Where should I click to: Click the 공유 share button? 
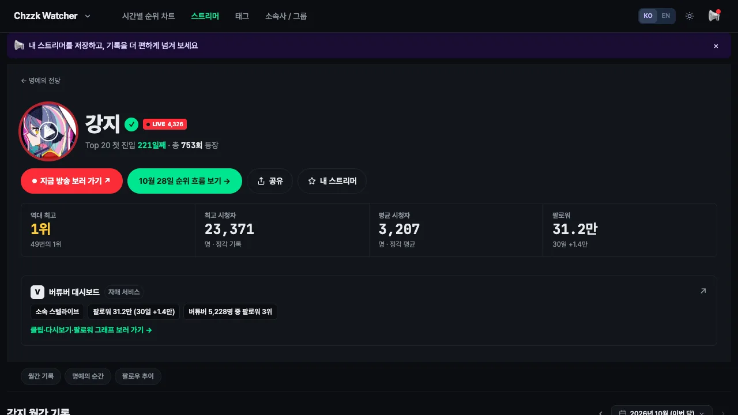pos(270,181)
